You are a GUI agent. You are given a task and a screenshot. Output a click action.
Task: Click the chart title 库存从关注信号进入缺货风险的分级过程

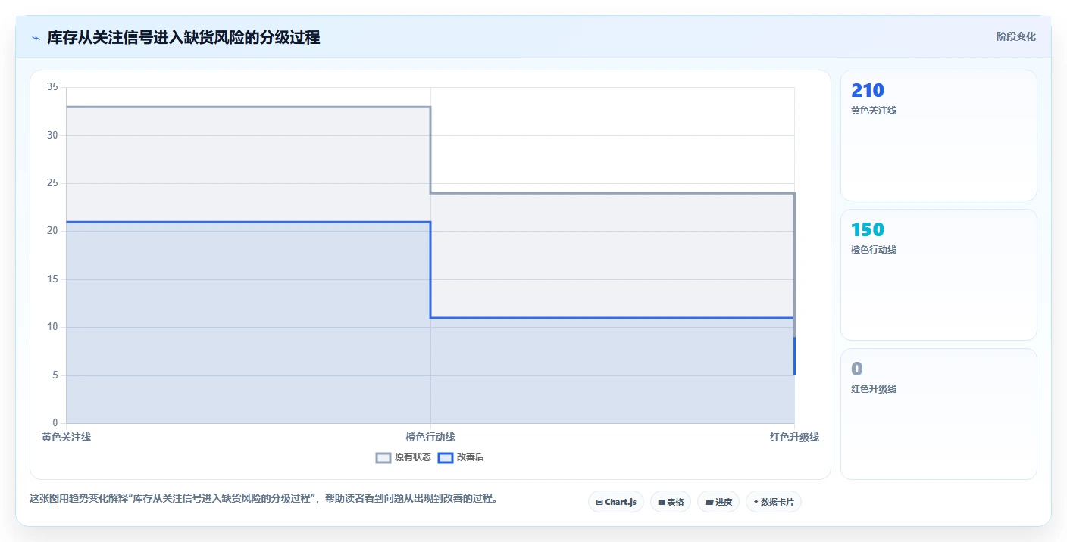tap(183, 38)
